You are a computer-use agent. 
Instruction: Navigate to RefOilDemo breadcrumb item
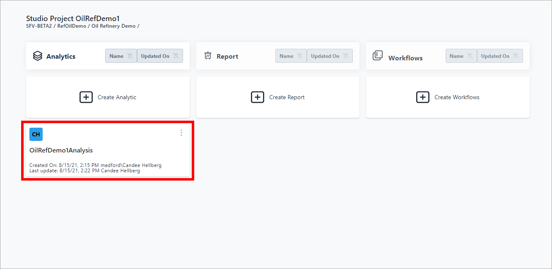click(72, 26)
